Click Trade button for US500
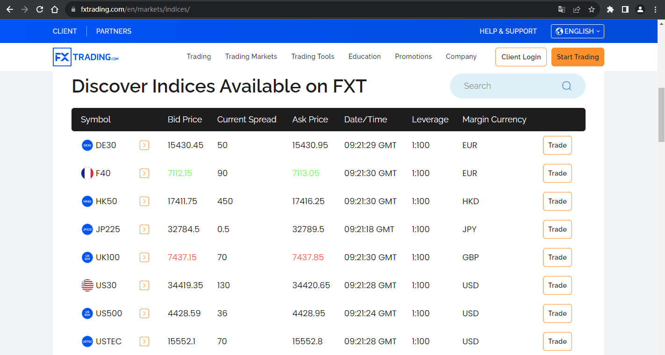This screenshot has height=355, width=665. click(558, 313)
